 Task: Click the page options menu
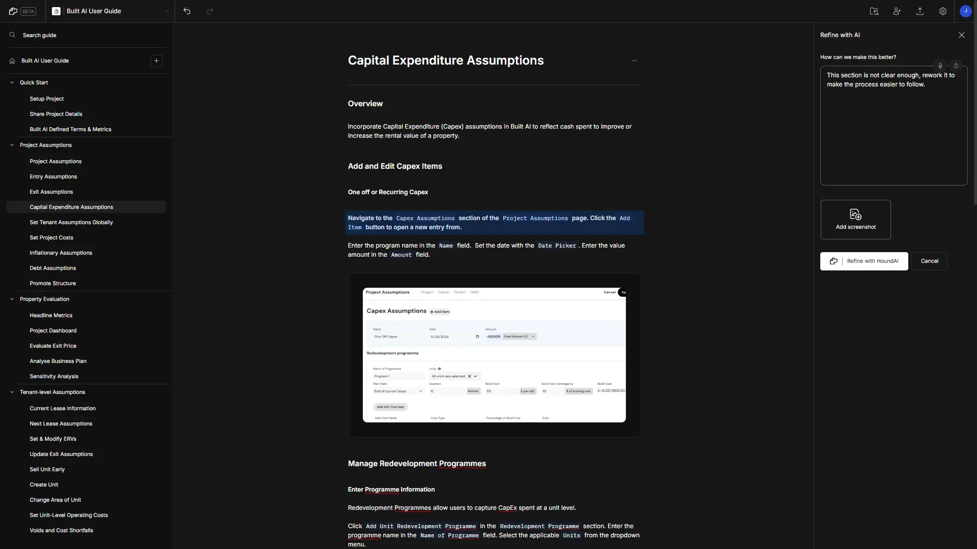pyautogui.click(x=634, y=60)
